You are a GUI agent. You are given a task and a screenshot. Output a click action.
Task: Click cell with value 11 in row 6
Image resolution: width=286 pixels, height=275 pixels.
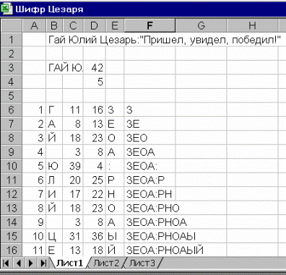pos(73,110)
